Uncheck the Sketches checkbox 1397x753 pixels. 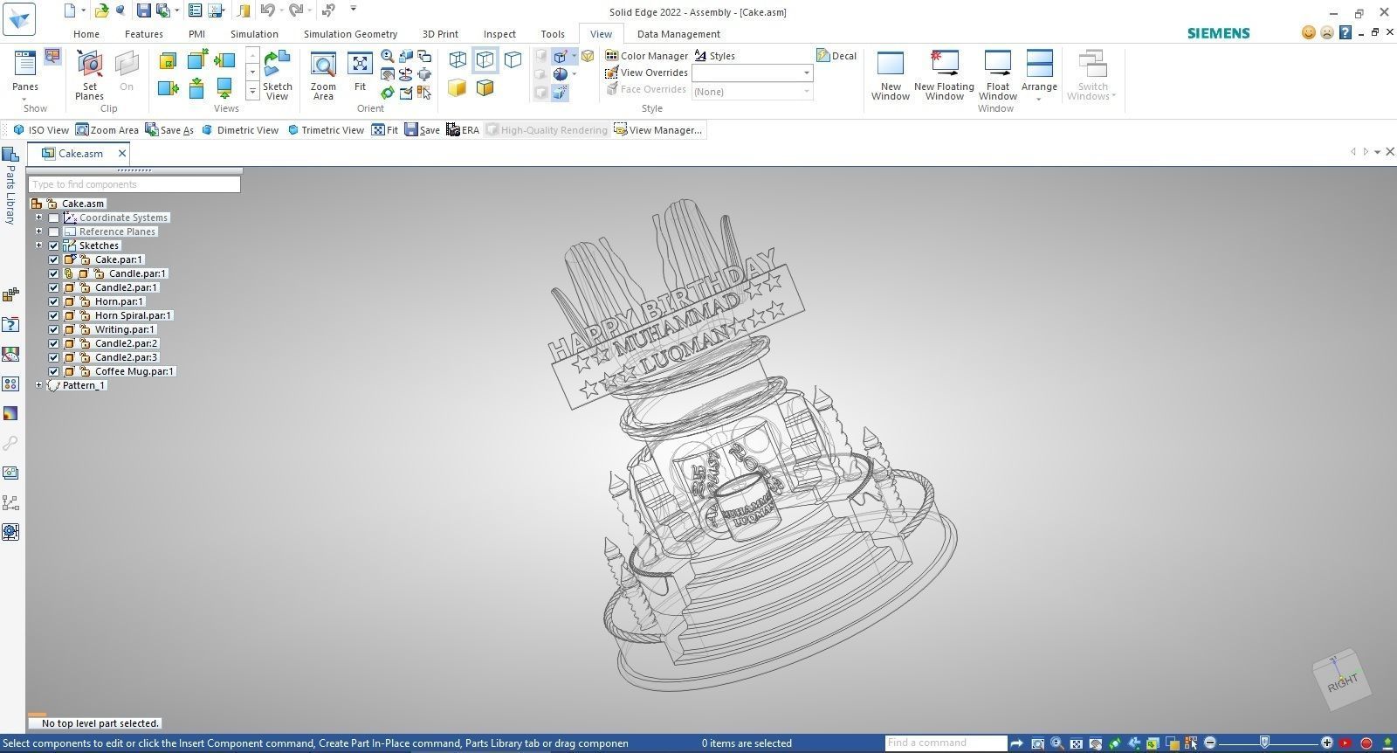[x=54, y=245]
